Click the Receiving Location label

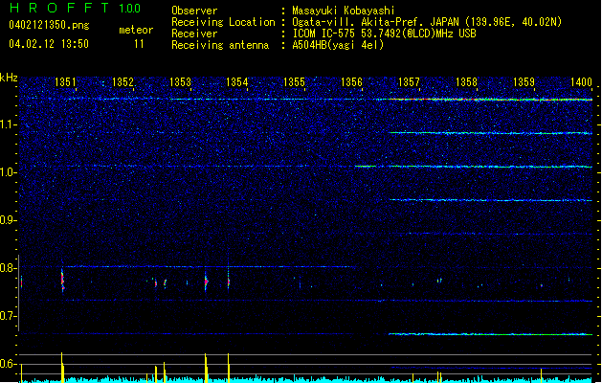point(223,22)
